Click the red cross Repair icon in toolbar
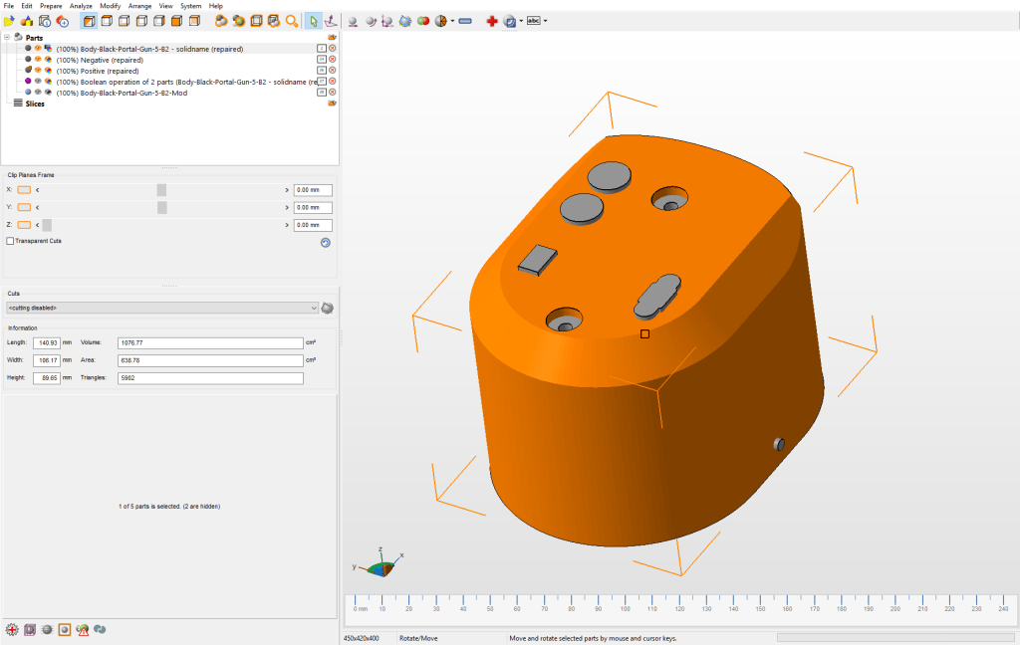 tap(491, 21)
